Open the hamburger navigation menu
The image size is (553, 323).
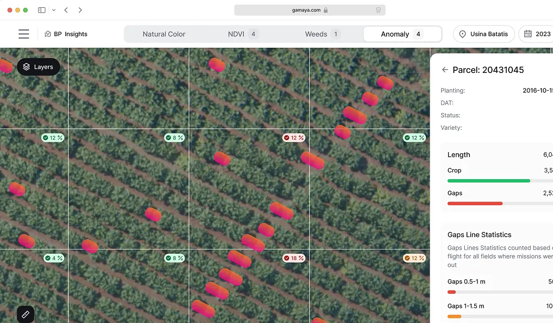coord(23,34)
